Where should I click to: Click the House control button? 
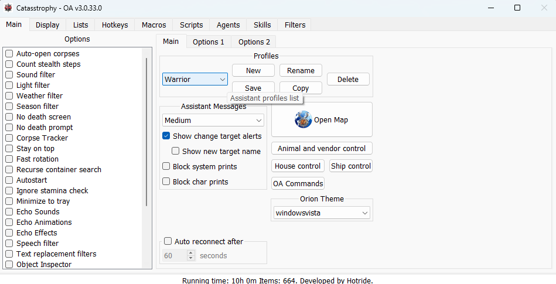pyautogui.click(x=298, y=166)
